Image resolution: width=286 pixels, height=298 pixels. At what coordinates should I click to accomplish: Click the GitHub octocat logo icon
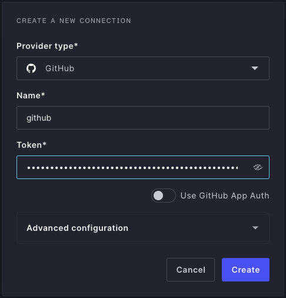click(x=31, y=68)
